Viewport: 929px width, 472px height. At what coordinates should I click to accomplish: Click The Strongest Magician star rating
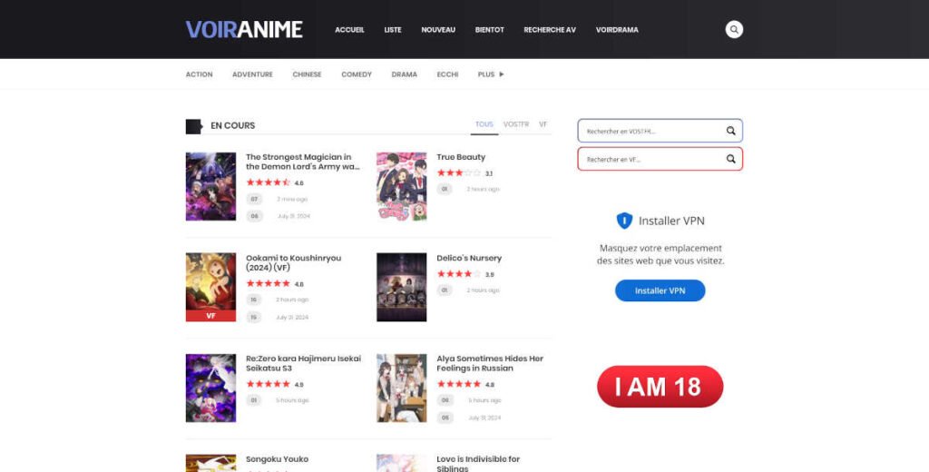point(269,182)
